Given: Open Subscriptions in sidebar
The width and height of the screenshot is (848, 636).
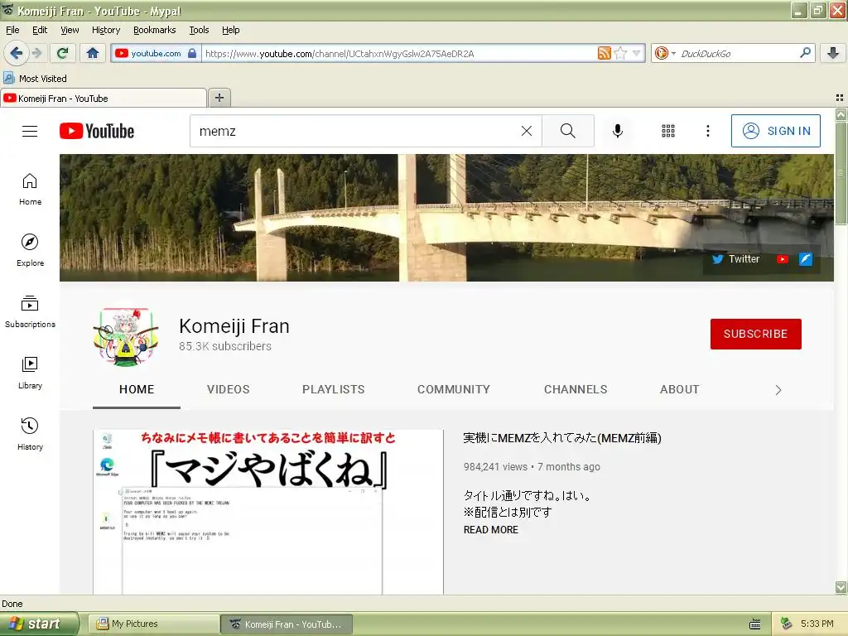Looking at the screenshot, I should tap(31, 311).
